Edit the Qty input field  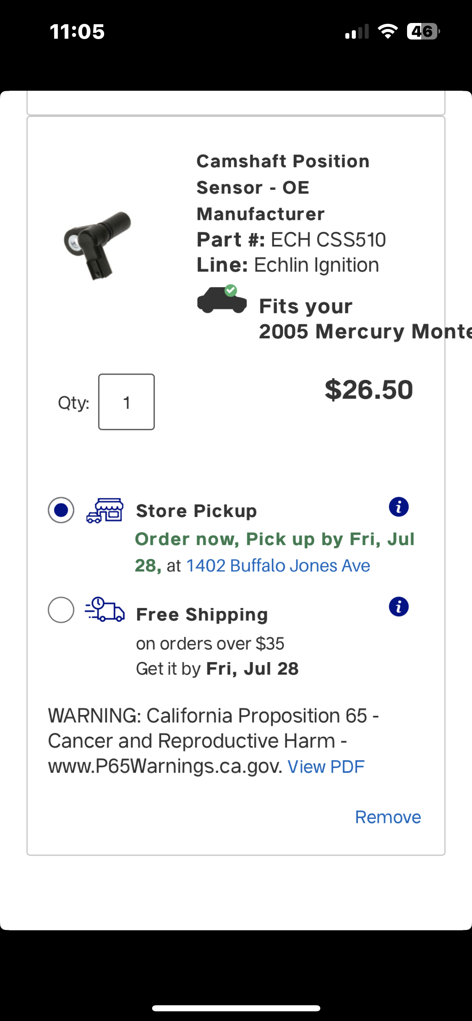point(126,402)
